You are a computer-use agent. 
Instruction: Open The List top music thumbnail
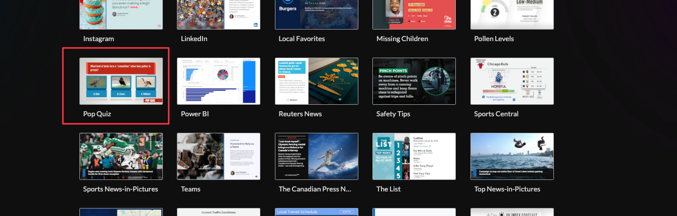[x=414, y=156]
